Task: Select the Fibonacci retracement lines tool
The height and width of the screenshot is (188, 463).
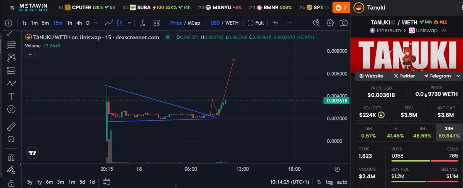Action: (x=11, y=45)
